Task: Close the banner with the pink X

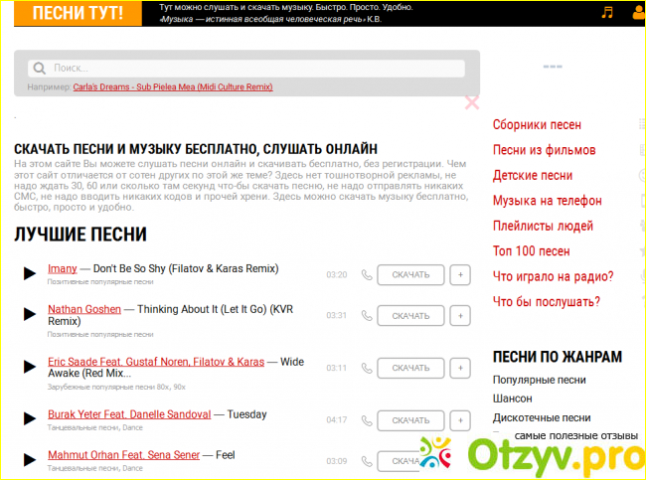Action: pyautogui.click(x=472, y=101)
